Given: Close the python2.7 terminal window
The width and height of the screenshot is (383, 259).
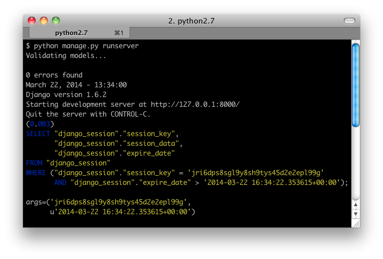Looking at the screenshot, I should [32, 21].
